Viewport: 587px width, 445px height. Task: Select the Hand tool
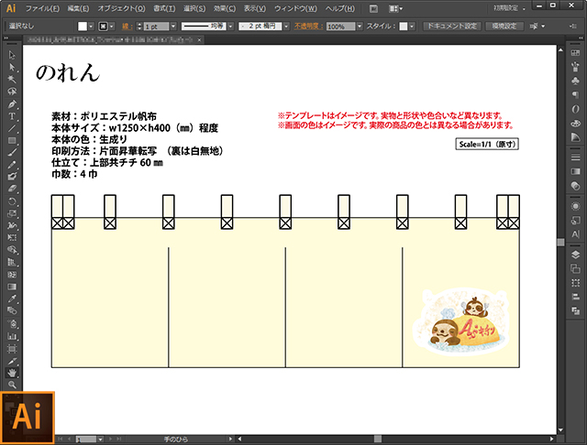tap(12, 373)
